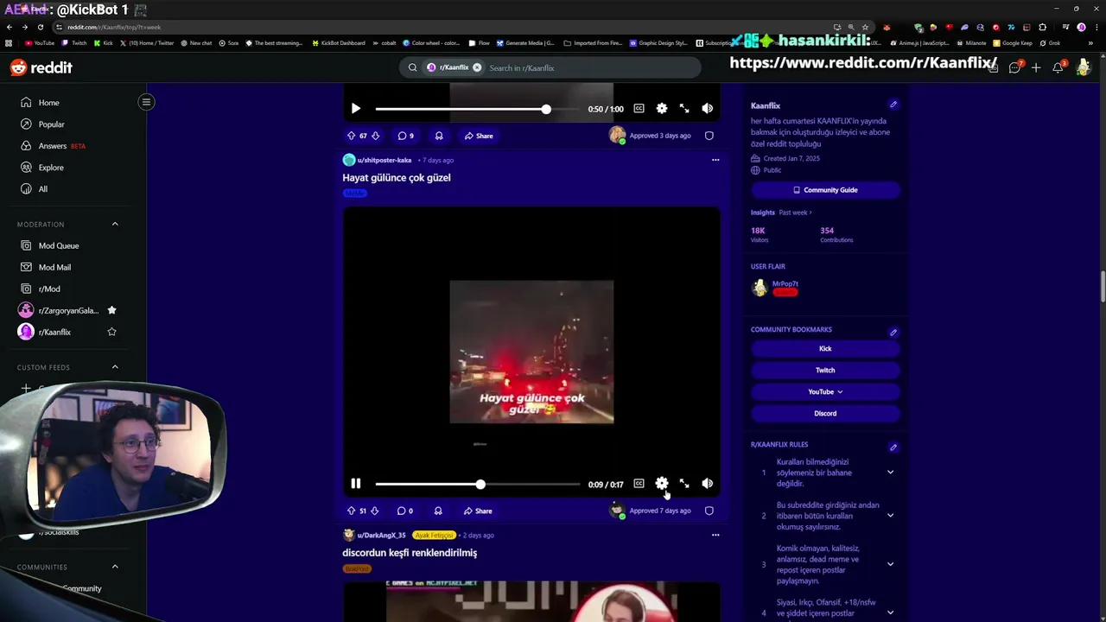Downvote the post with 67 votes
The height and width of the screenshot is (622, 1106).
pos(375,136)
